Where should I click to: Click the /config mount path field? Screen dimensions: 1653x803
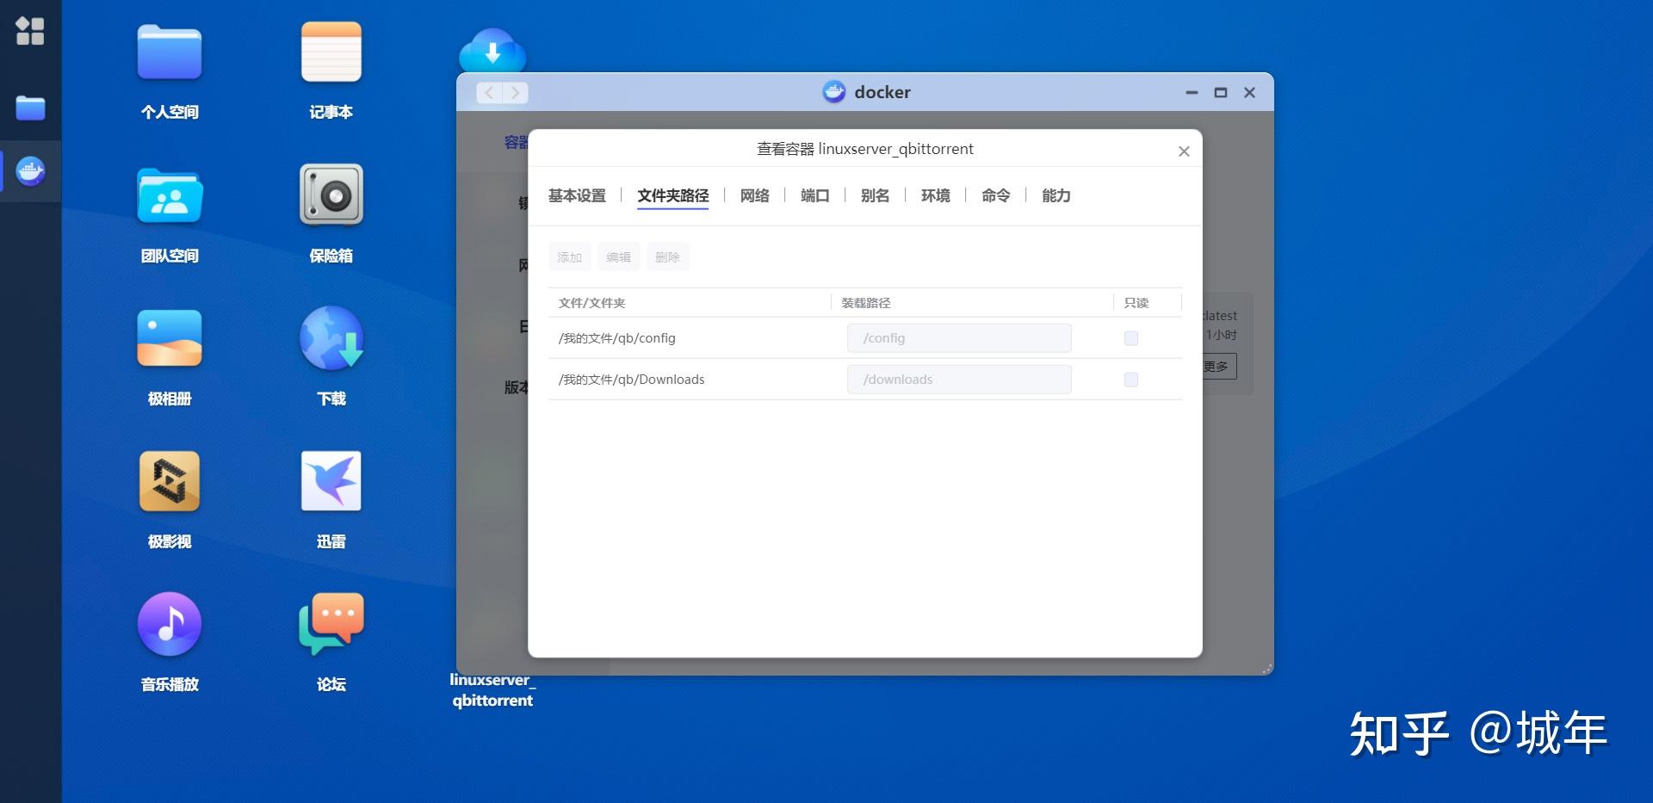point(958,338)
